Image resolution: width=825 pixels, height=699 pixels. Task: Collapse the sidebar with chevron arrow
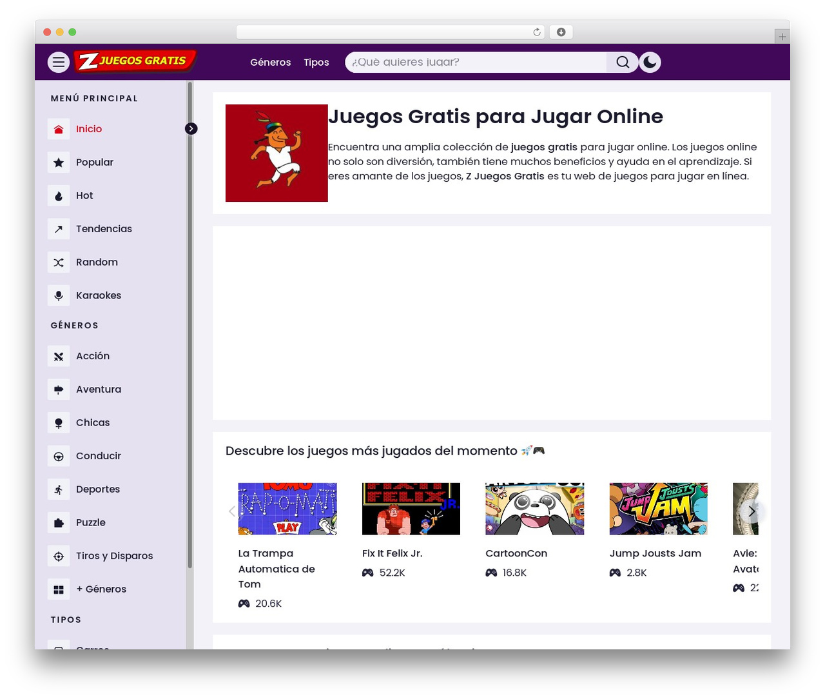pyautogui.click(x=191, y=128)
